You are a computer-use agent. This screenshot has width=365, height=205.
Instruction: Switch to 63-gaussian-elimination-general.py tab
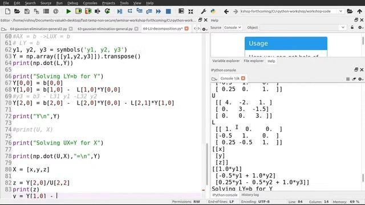105,29
